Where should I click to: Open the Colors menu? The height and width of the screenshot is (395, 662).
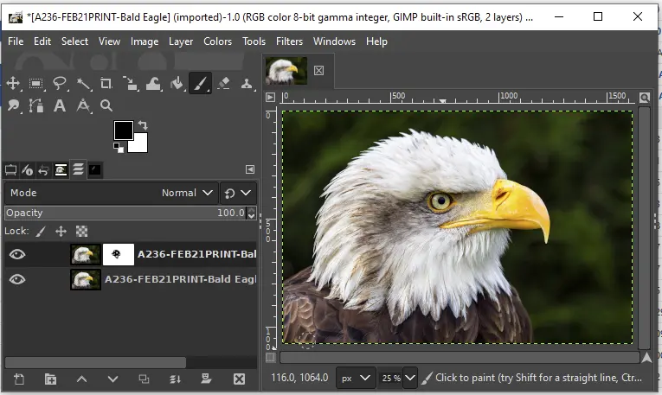tap(217, 41)
